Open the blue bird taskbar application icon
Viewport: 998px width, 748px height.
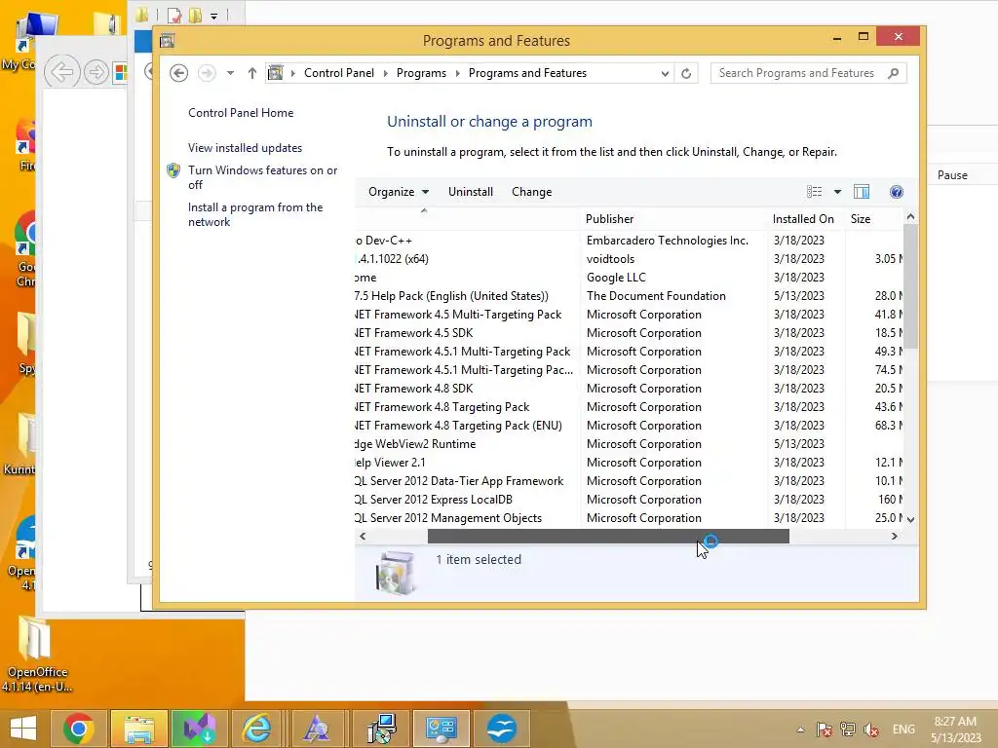click(x=502, y=729)
